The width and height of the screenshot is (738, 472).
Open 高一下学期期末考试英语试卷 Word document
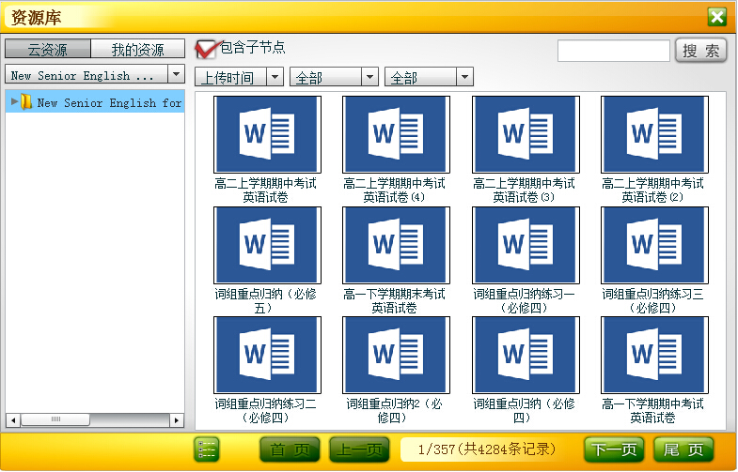click(396, 245)
